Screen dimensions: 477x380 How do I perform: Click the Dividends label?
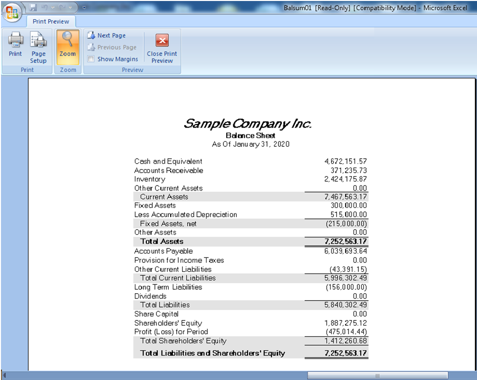[x=150, y=296]
